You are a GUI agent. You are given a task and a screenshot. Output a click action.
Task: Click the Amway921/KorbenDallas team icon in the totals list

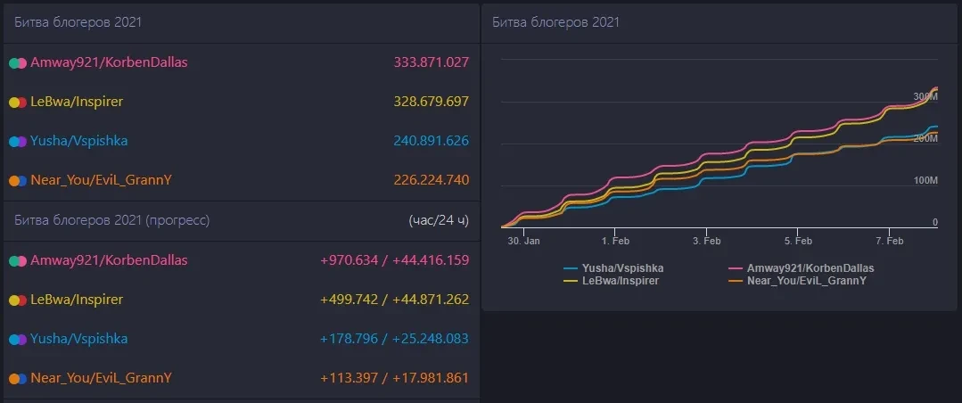[17, 63]
